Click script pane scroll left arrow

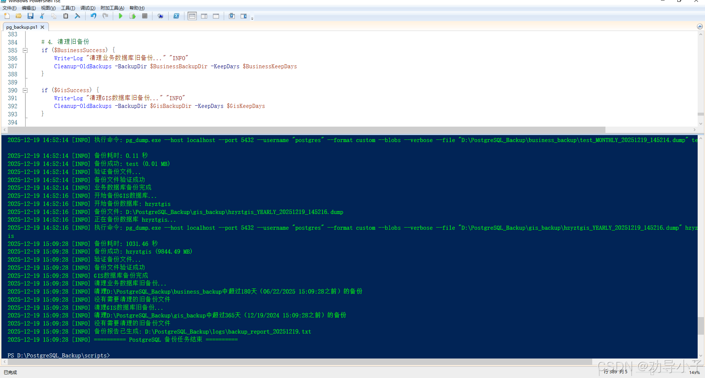4,130
